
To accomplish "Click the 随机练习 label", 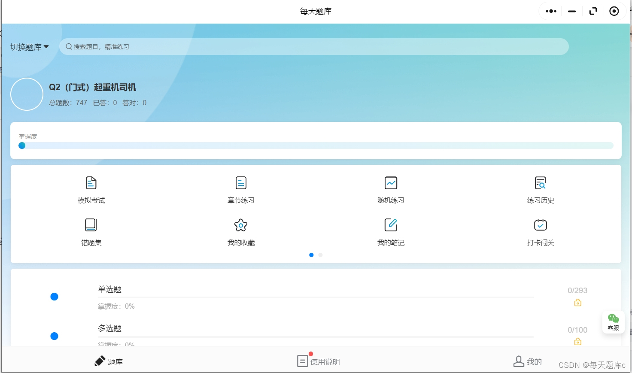I will click(x=391, y=200).
